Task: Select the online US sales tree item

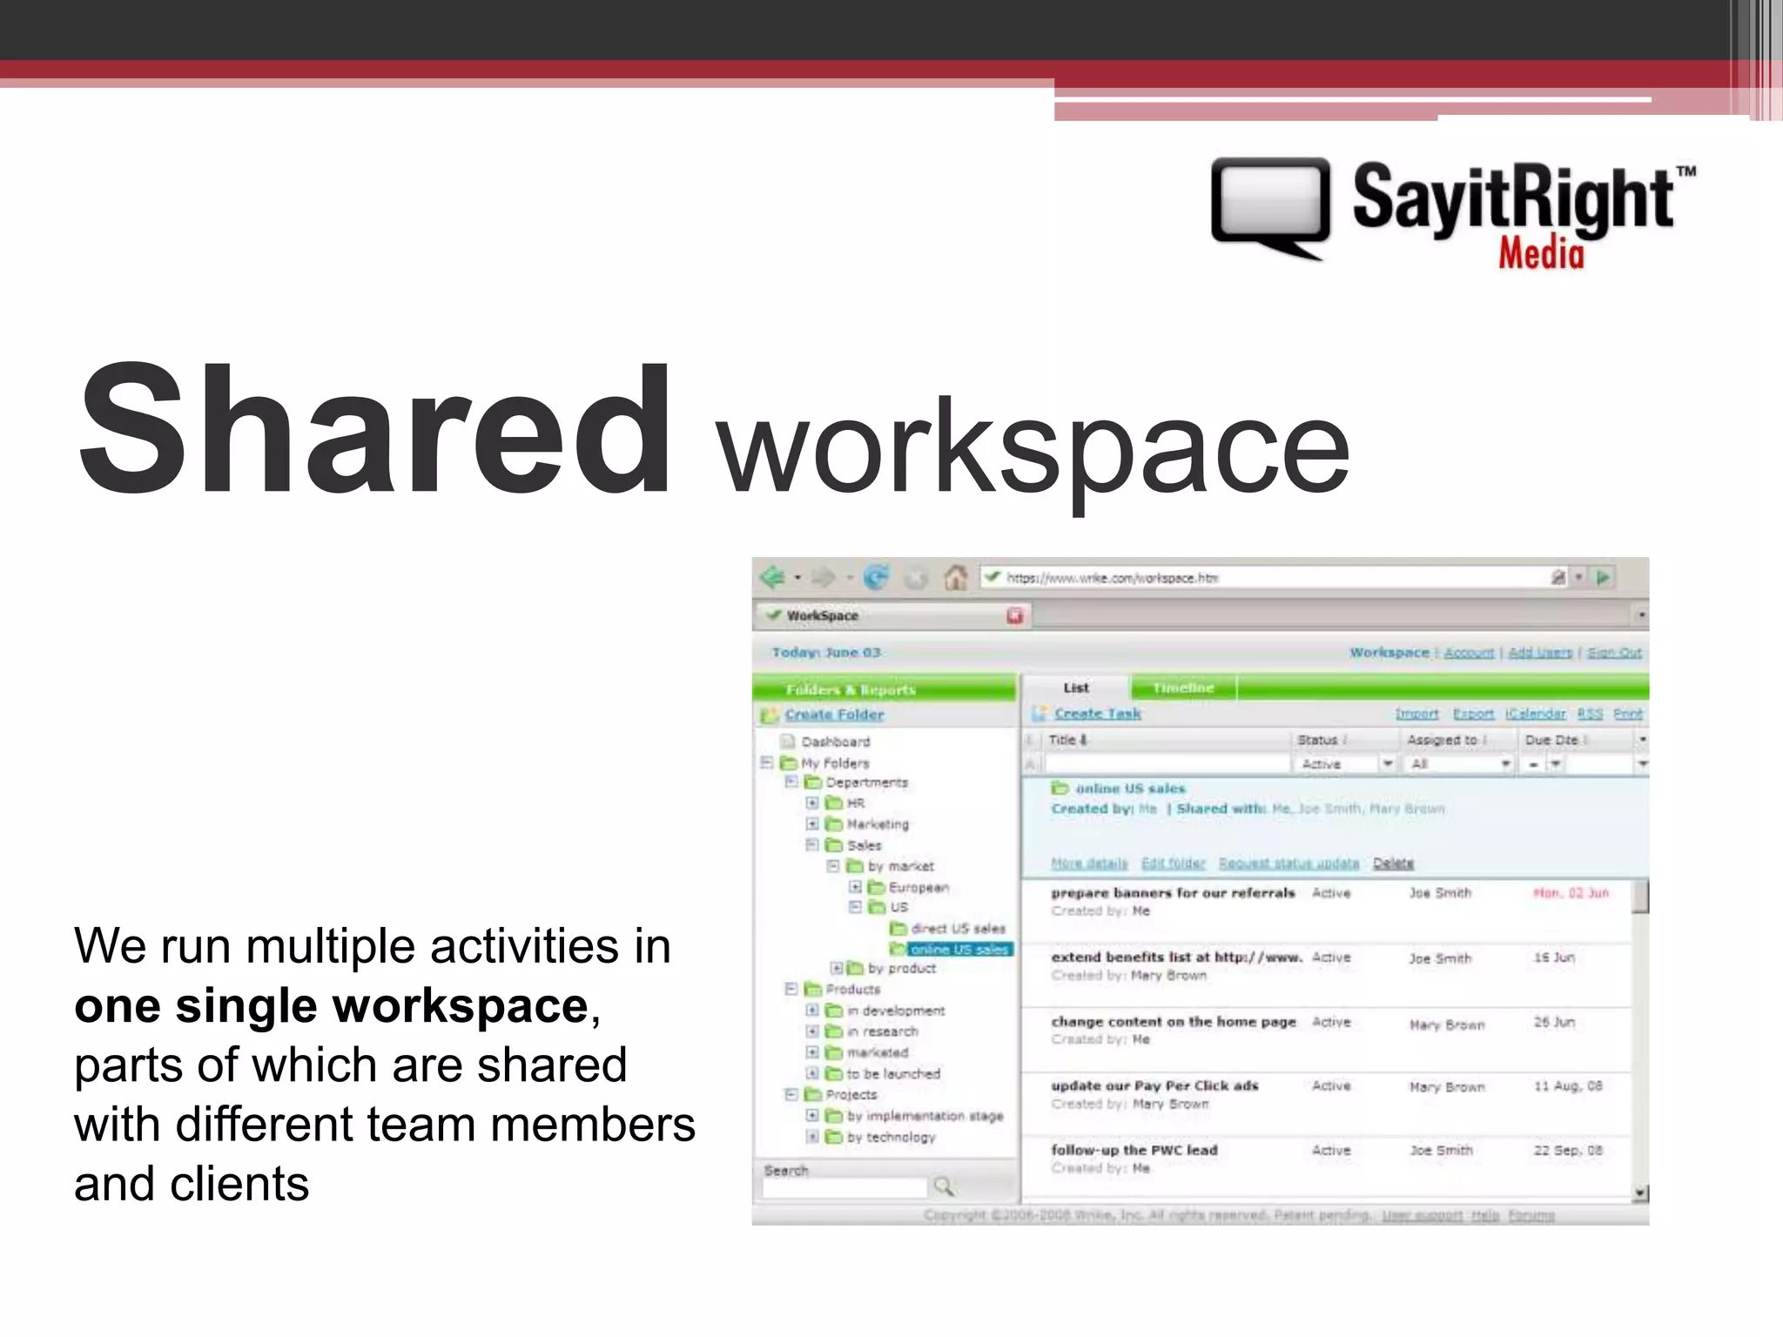Action: (959, 949)
